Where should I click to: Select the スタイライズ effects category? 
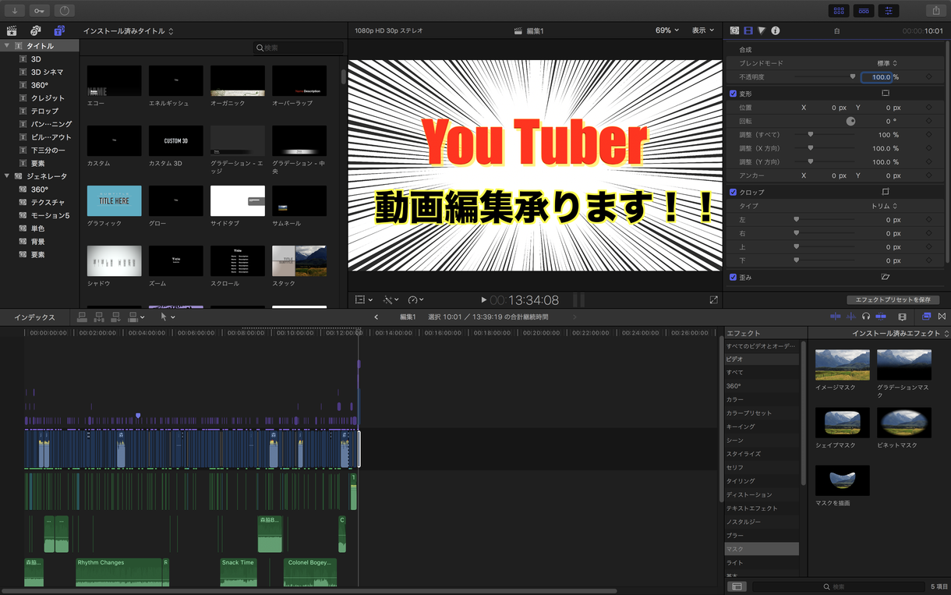762,454
